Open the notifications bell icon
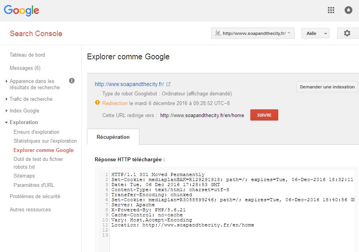359x252 pixels. [348, 10]
